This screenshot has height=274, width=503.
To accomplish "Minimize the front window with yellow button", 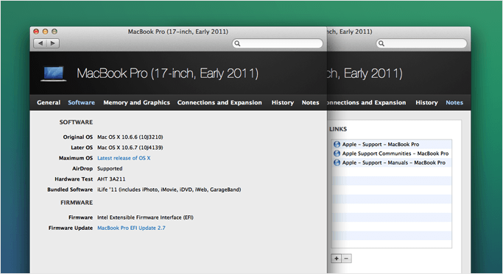I will pyautogui.click(x=45, y=32).
